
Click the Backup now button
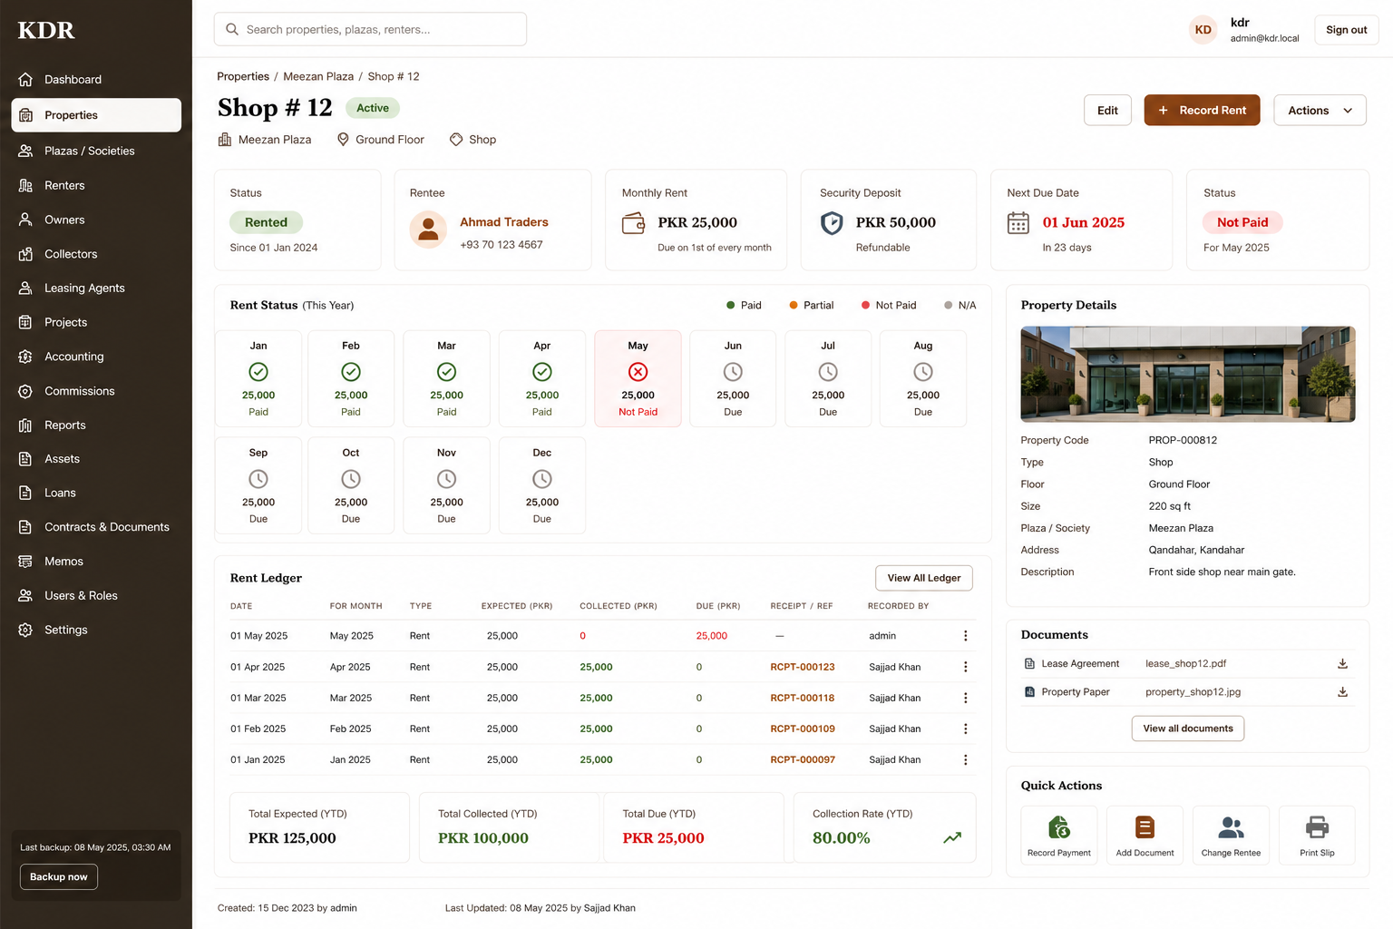coord(59,876)
